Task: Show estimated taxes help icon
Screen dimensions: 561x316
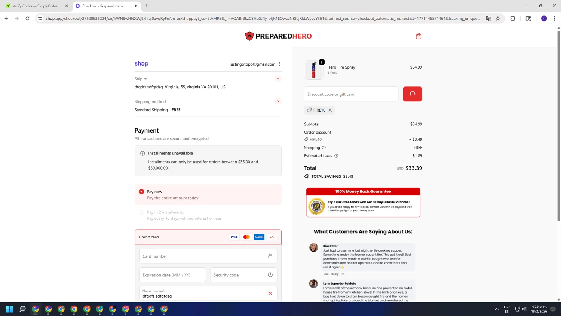Action: click(x=336, y=156)
